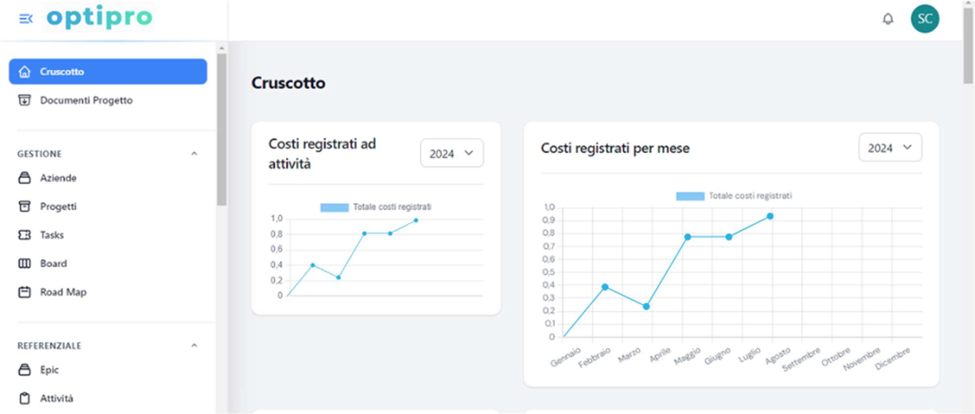Click the optipro logo

pos(99,17)
